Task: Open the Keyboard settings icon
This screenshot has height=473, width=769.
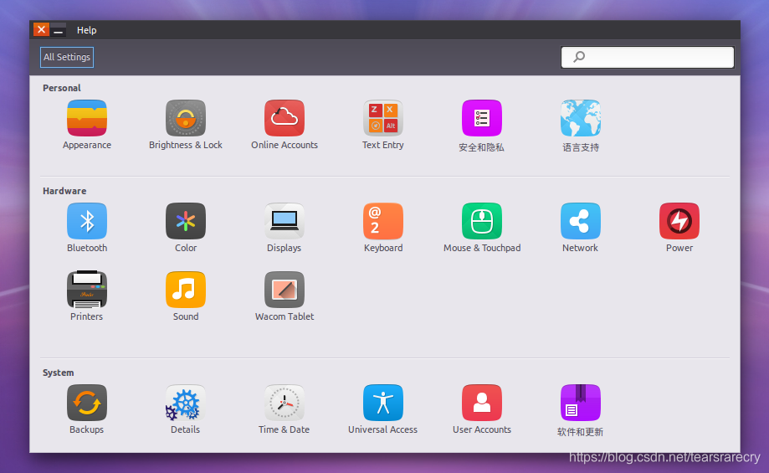Action: 383,221
